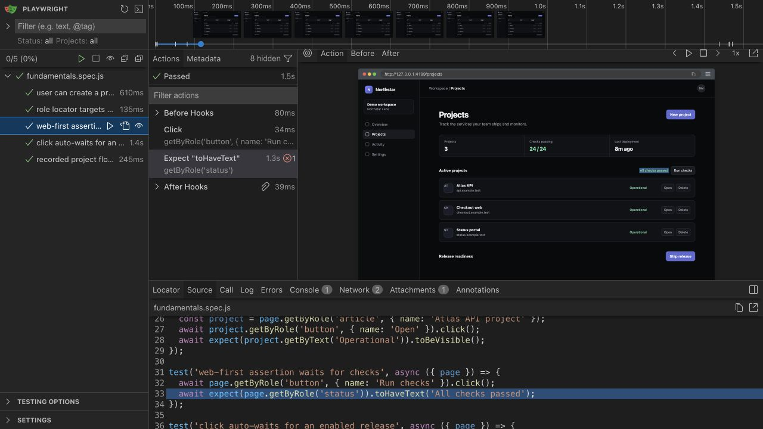The width and height of the screenshot is (763, 429).
Task: Play the trace snapshot playback
Action: coord(688,53)
